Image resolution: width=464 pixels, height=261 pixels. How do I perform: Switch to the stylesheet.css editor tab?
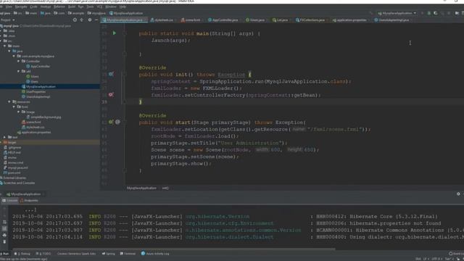point(162,20)
